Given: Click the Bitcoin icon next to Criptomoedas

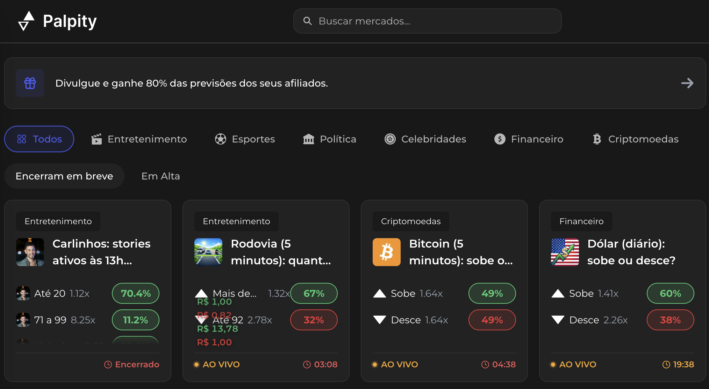Looking at the screenshot, I should [596, 139].
